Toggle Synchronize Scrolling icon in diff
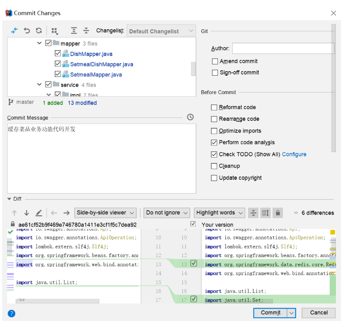Screen dimensions: 351x329 pos(266,213)
